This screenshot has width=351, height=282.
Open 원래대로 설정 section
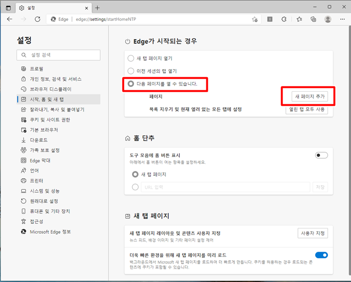(59, 201)
